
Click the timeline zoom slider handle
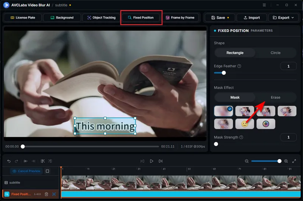point(280,161)
